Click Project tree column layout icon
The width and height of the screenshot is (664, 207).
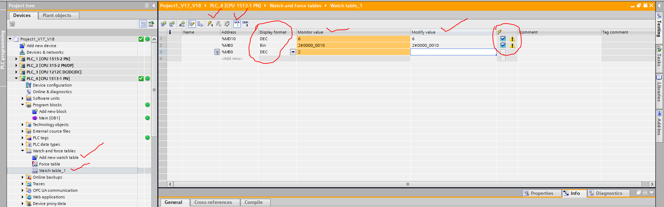[147, 6]
